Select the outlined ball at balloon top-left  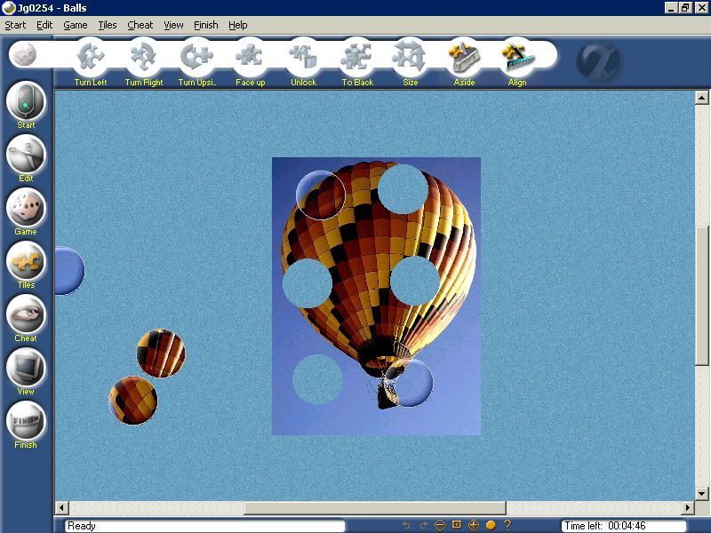321,195
